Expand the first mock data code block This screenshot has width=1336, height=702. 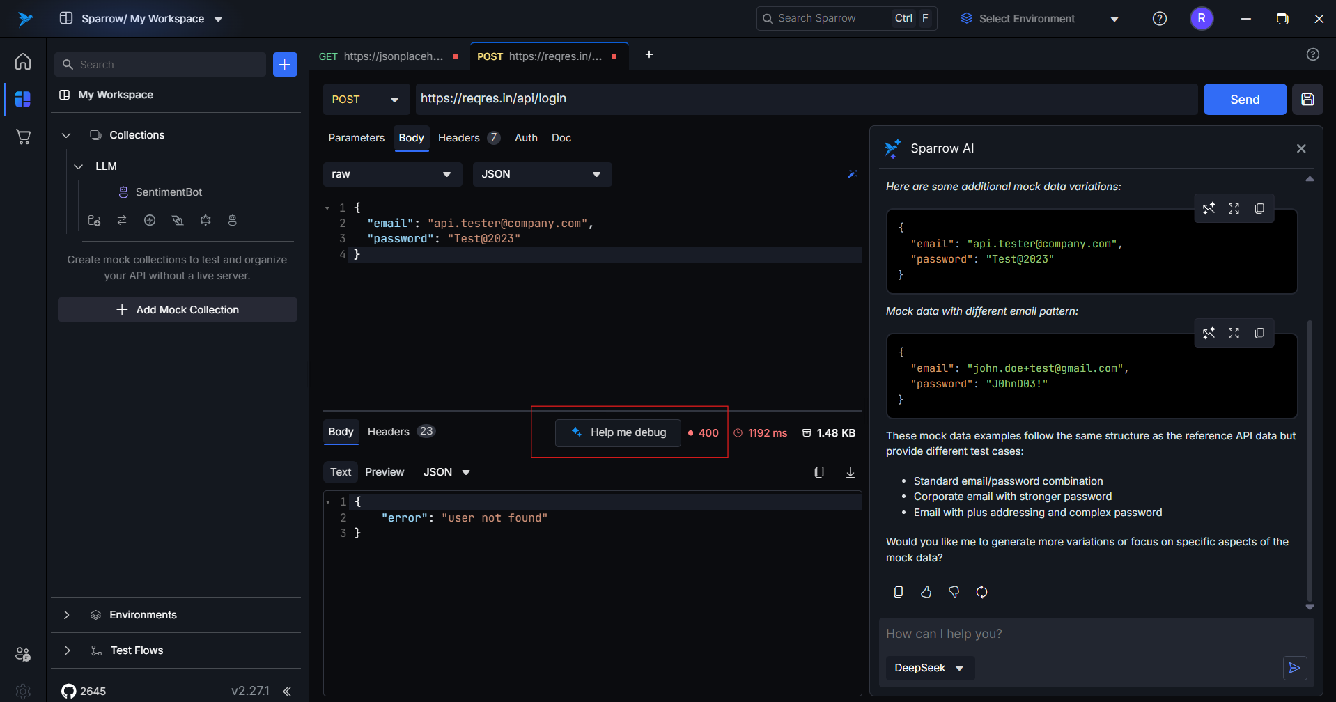1234,208
